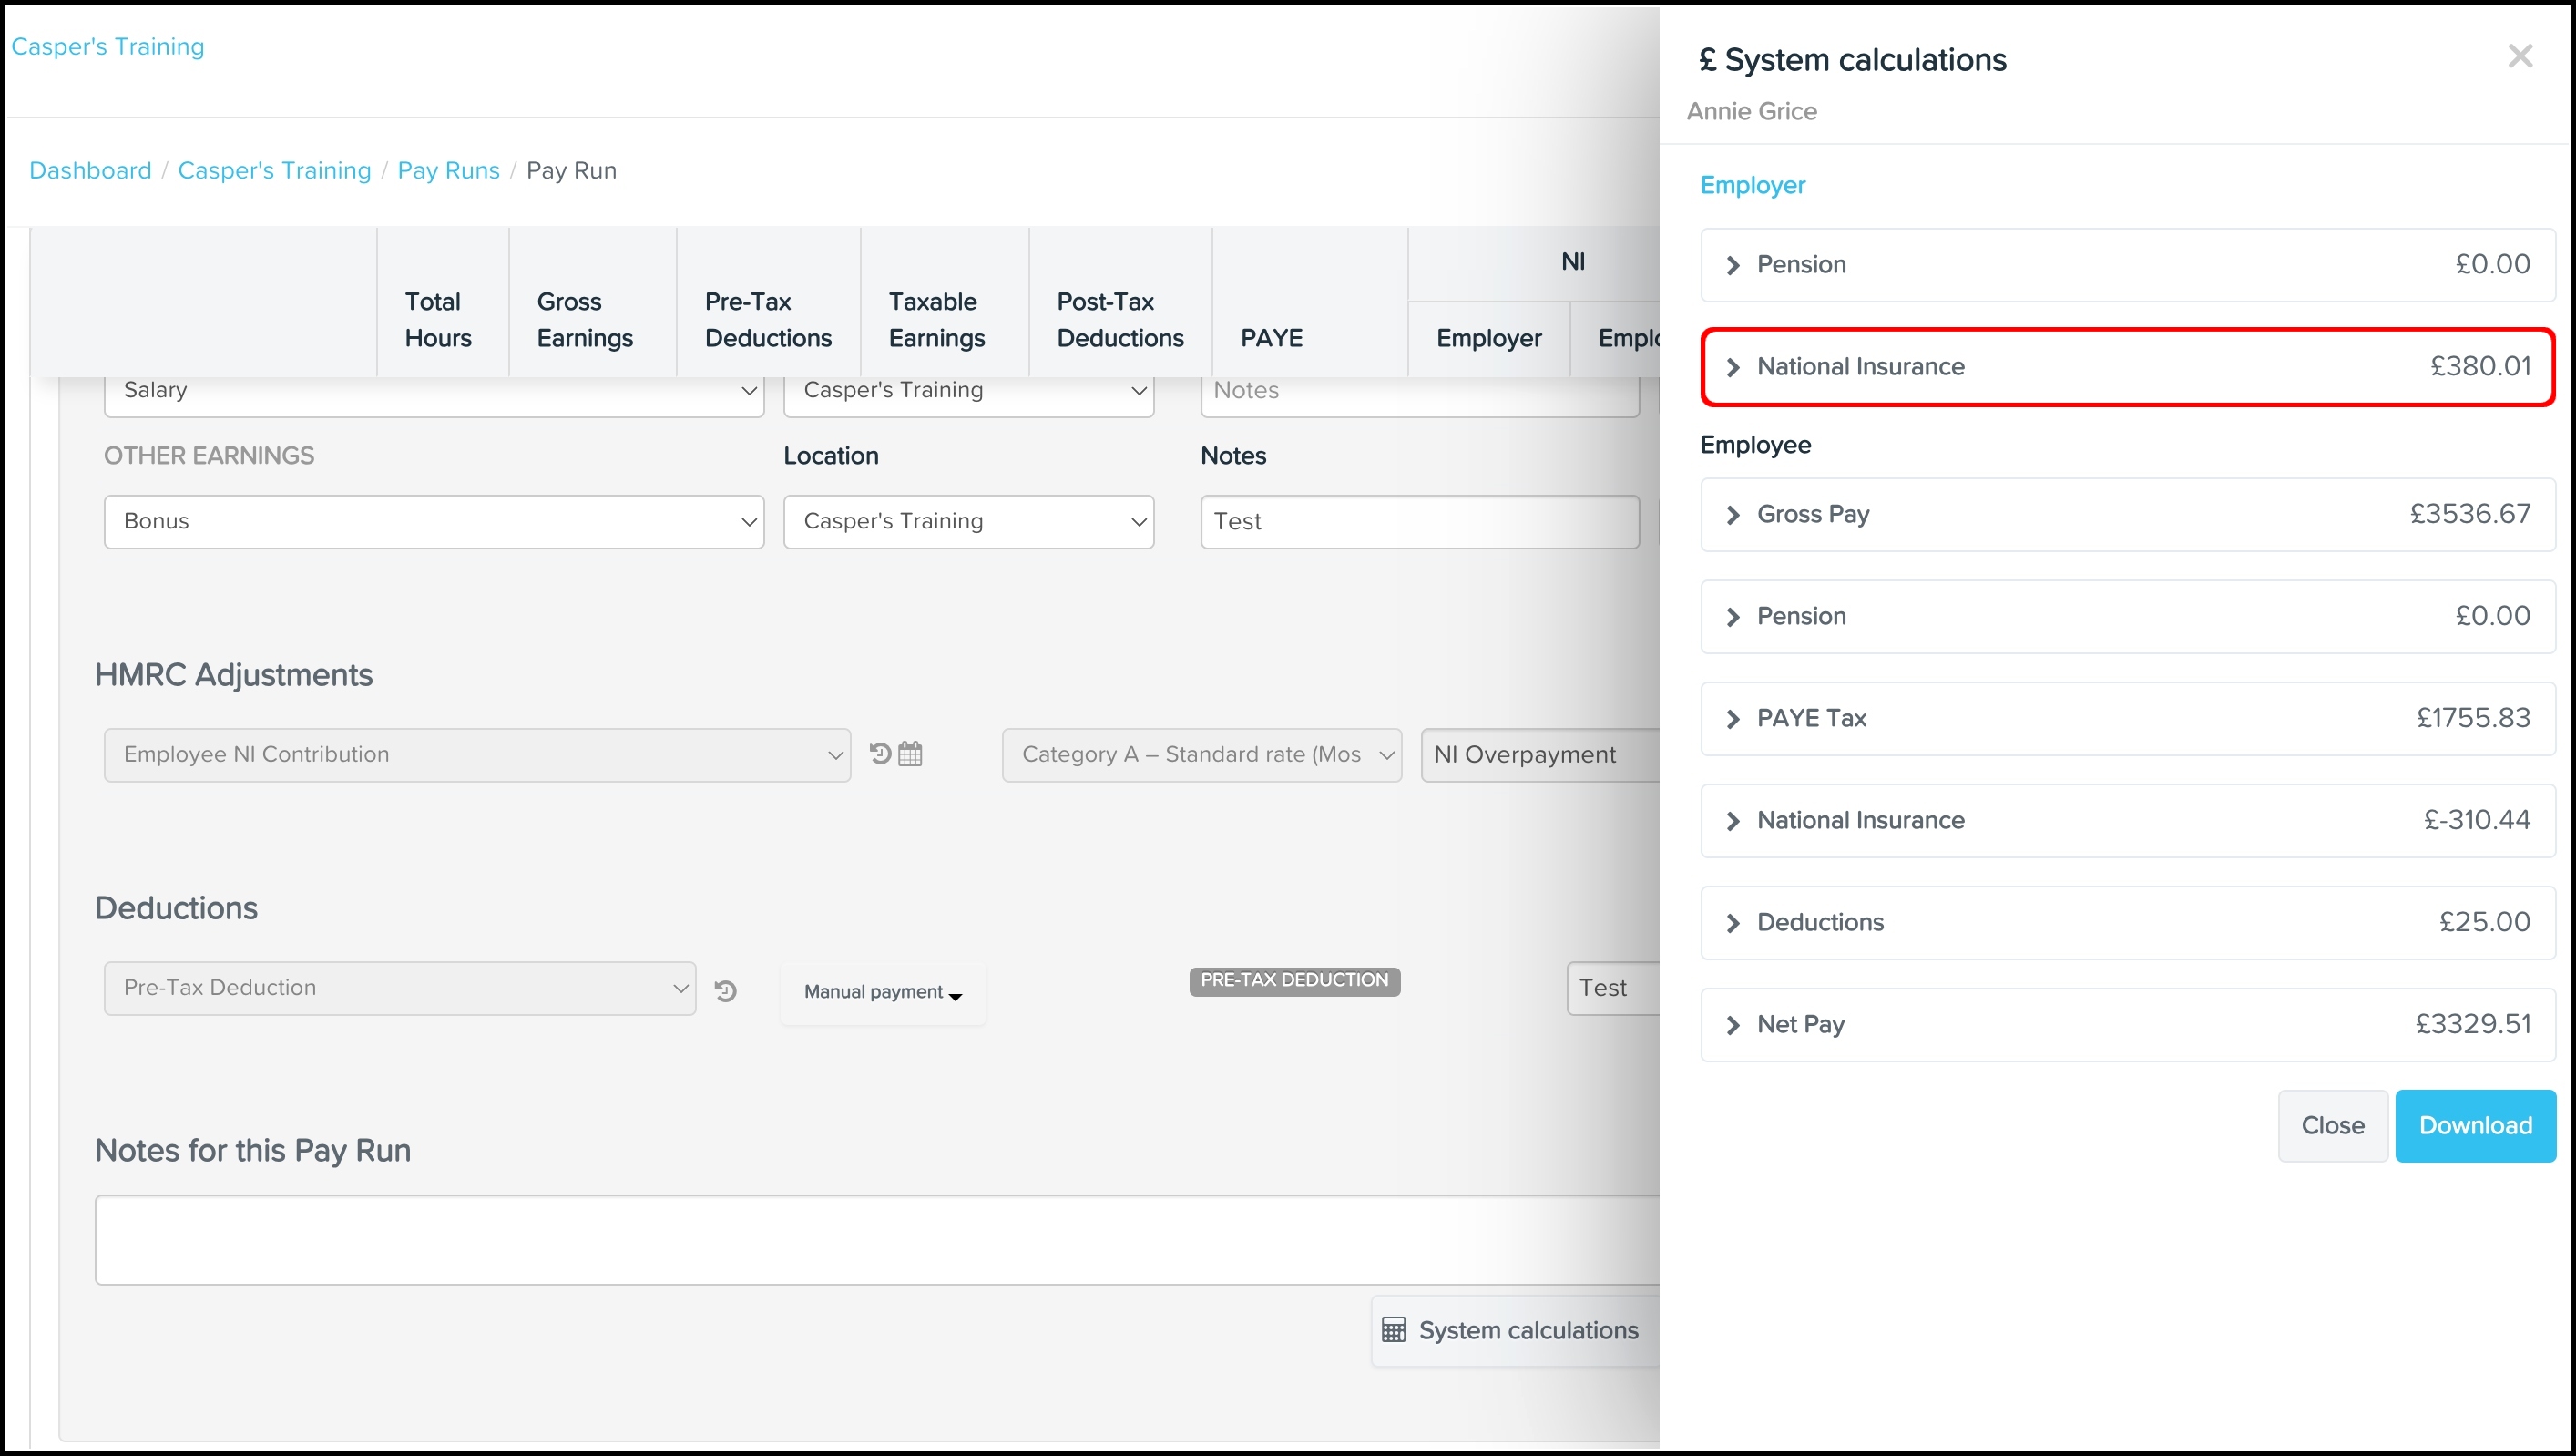Click the Close button in the panel
2576x1456 pixels.
click(2332, 1125)
